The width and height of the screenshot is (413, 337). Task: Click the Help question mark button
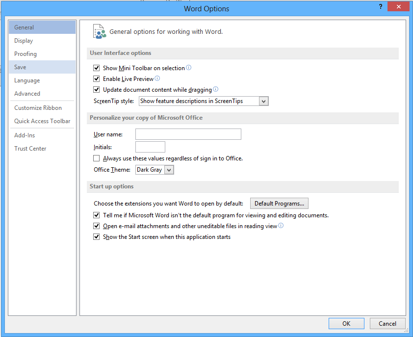pyautogui.click(x=380, y=7)
